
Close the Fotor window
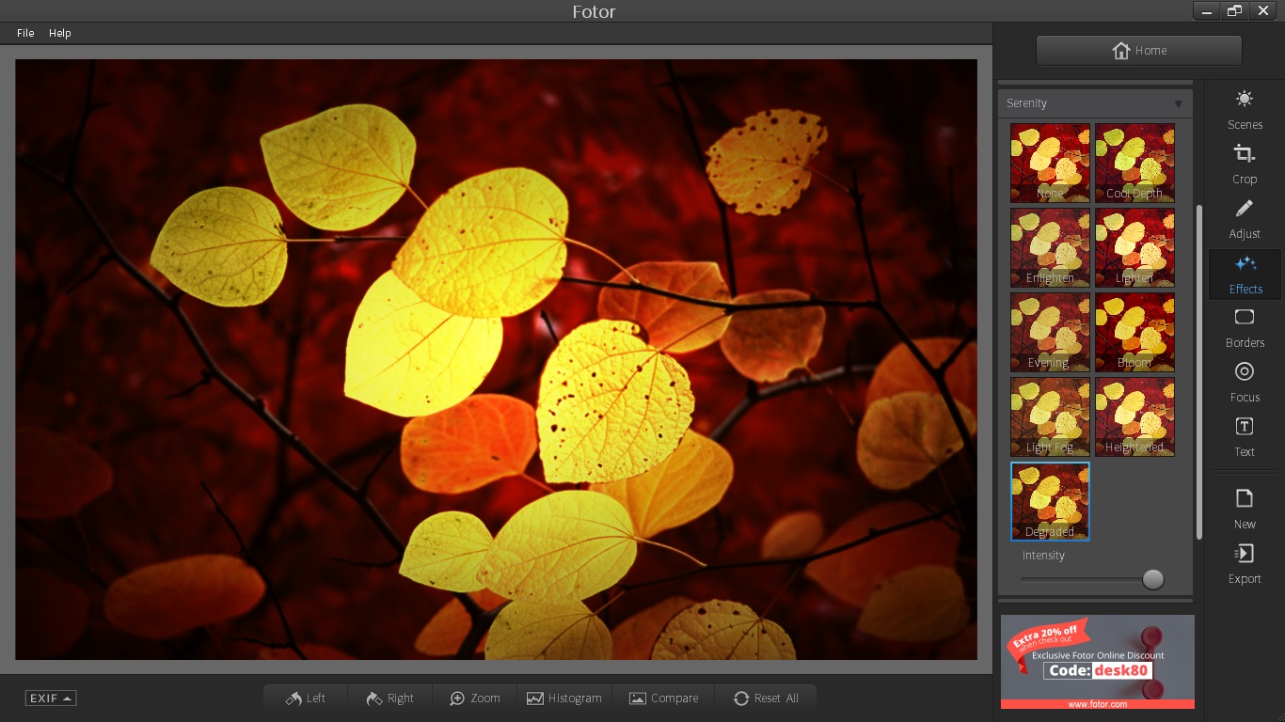pyautogui.click(x=1263, y=10)
